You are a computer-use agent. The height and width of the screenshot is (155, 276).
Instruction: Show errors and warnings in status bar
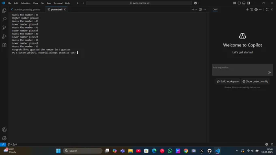pos(12,144)
